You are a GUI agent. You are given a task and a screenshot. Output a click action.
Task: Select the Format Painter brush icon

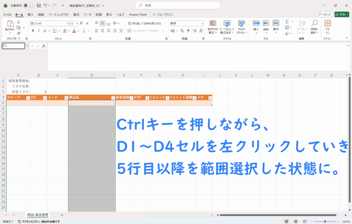pyautogui.click(x=19, y=33)
